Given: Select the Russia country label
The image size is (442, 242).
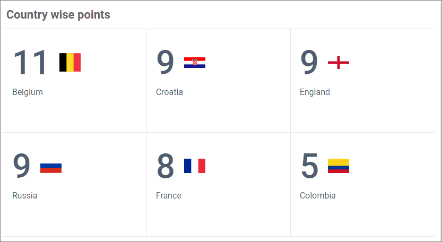Looking at the screenshot, I should [x=25, y=195].
